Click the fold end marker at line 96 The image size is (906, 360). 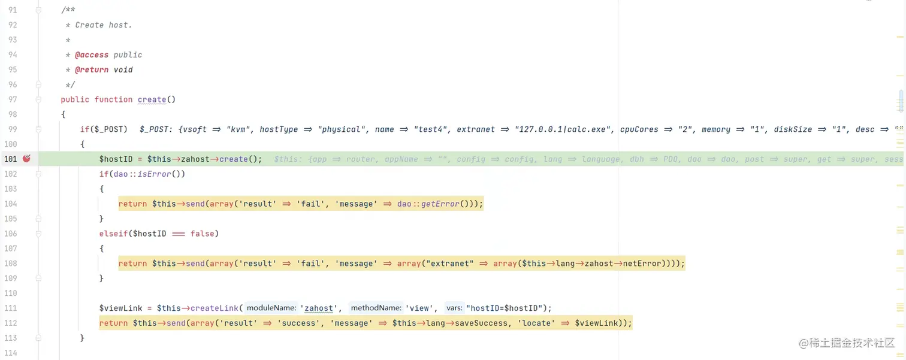(38, 84)
